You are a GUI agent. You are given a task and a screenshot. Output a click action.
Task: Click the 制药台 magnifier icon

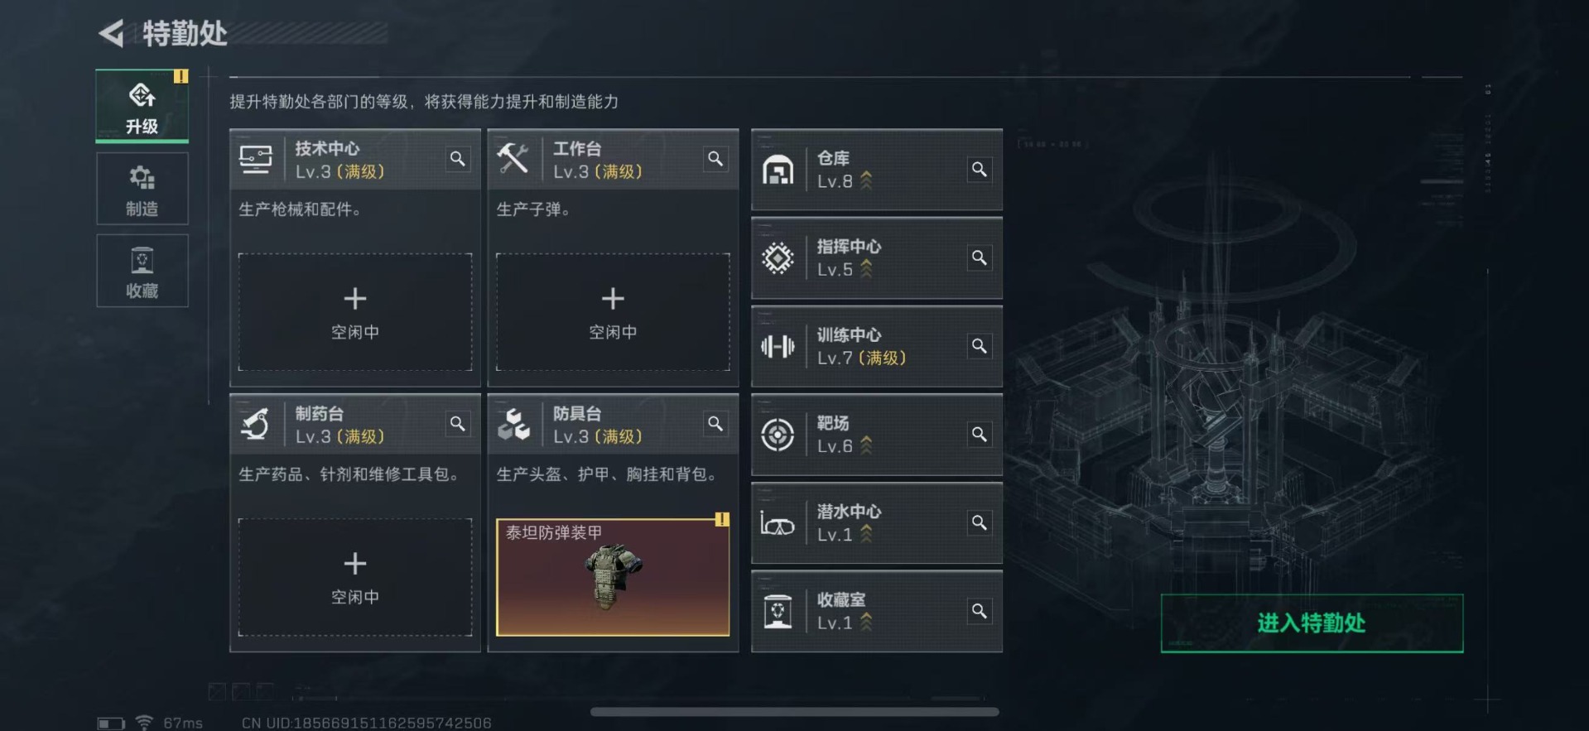(457, 424)
